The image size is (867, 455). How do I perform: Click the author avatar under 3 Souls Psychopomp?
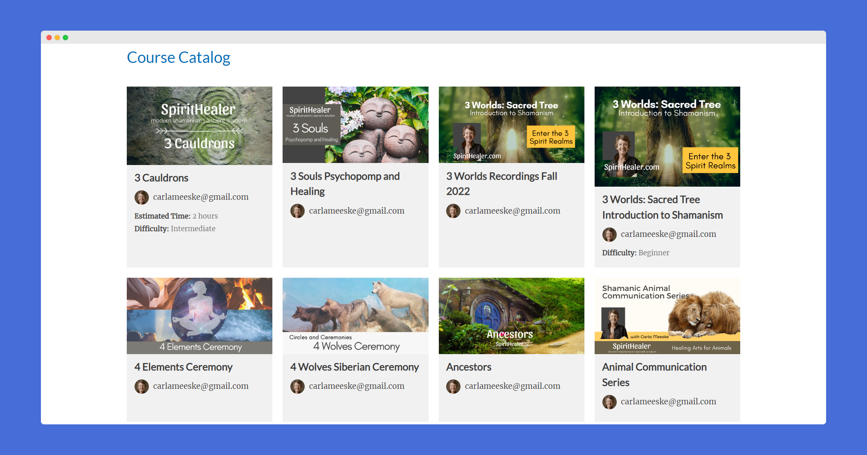[x=297, y=211]
